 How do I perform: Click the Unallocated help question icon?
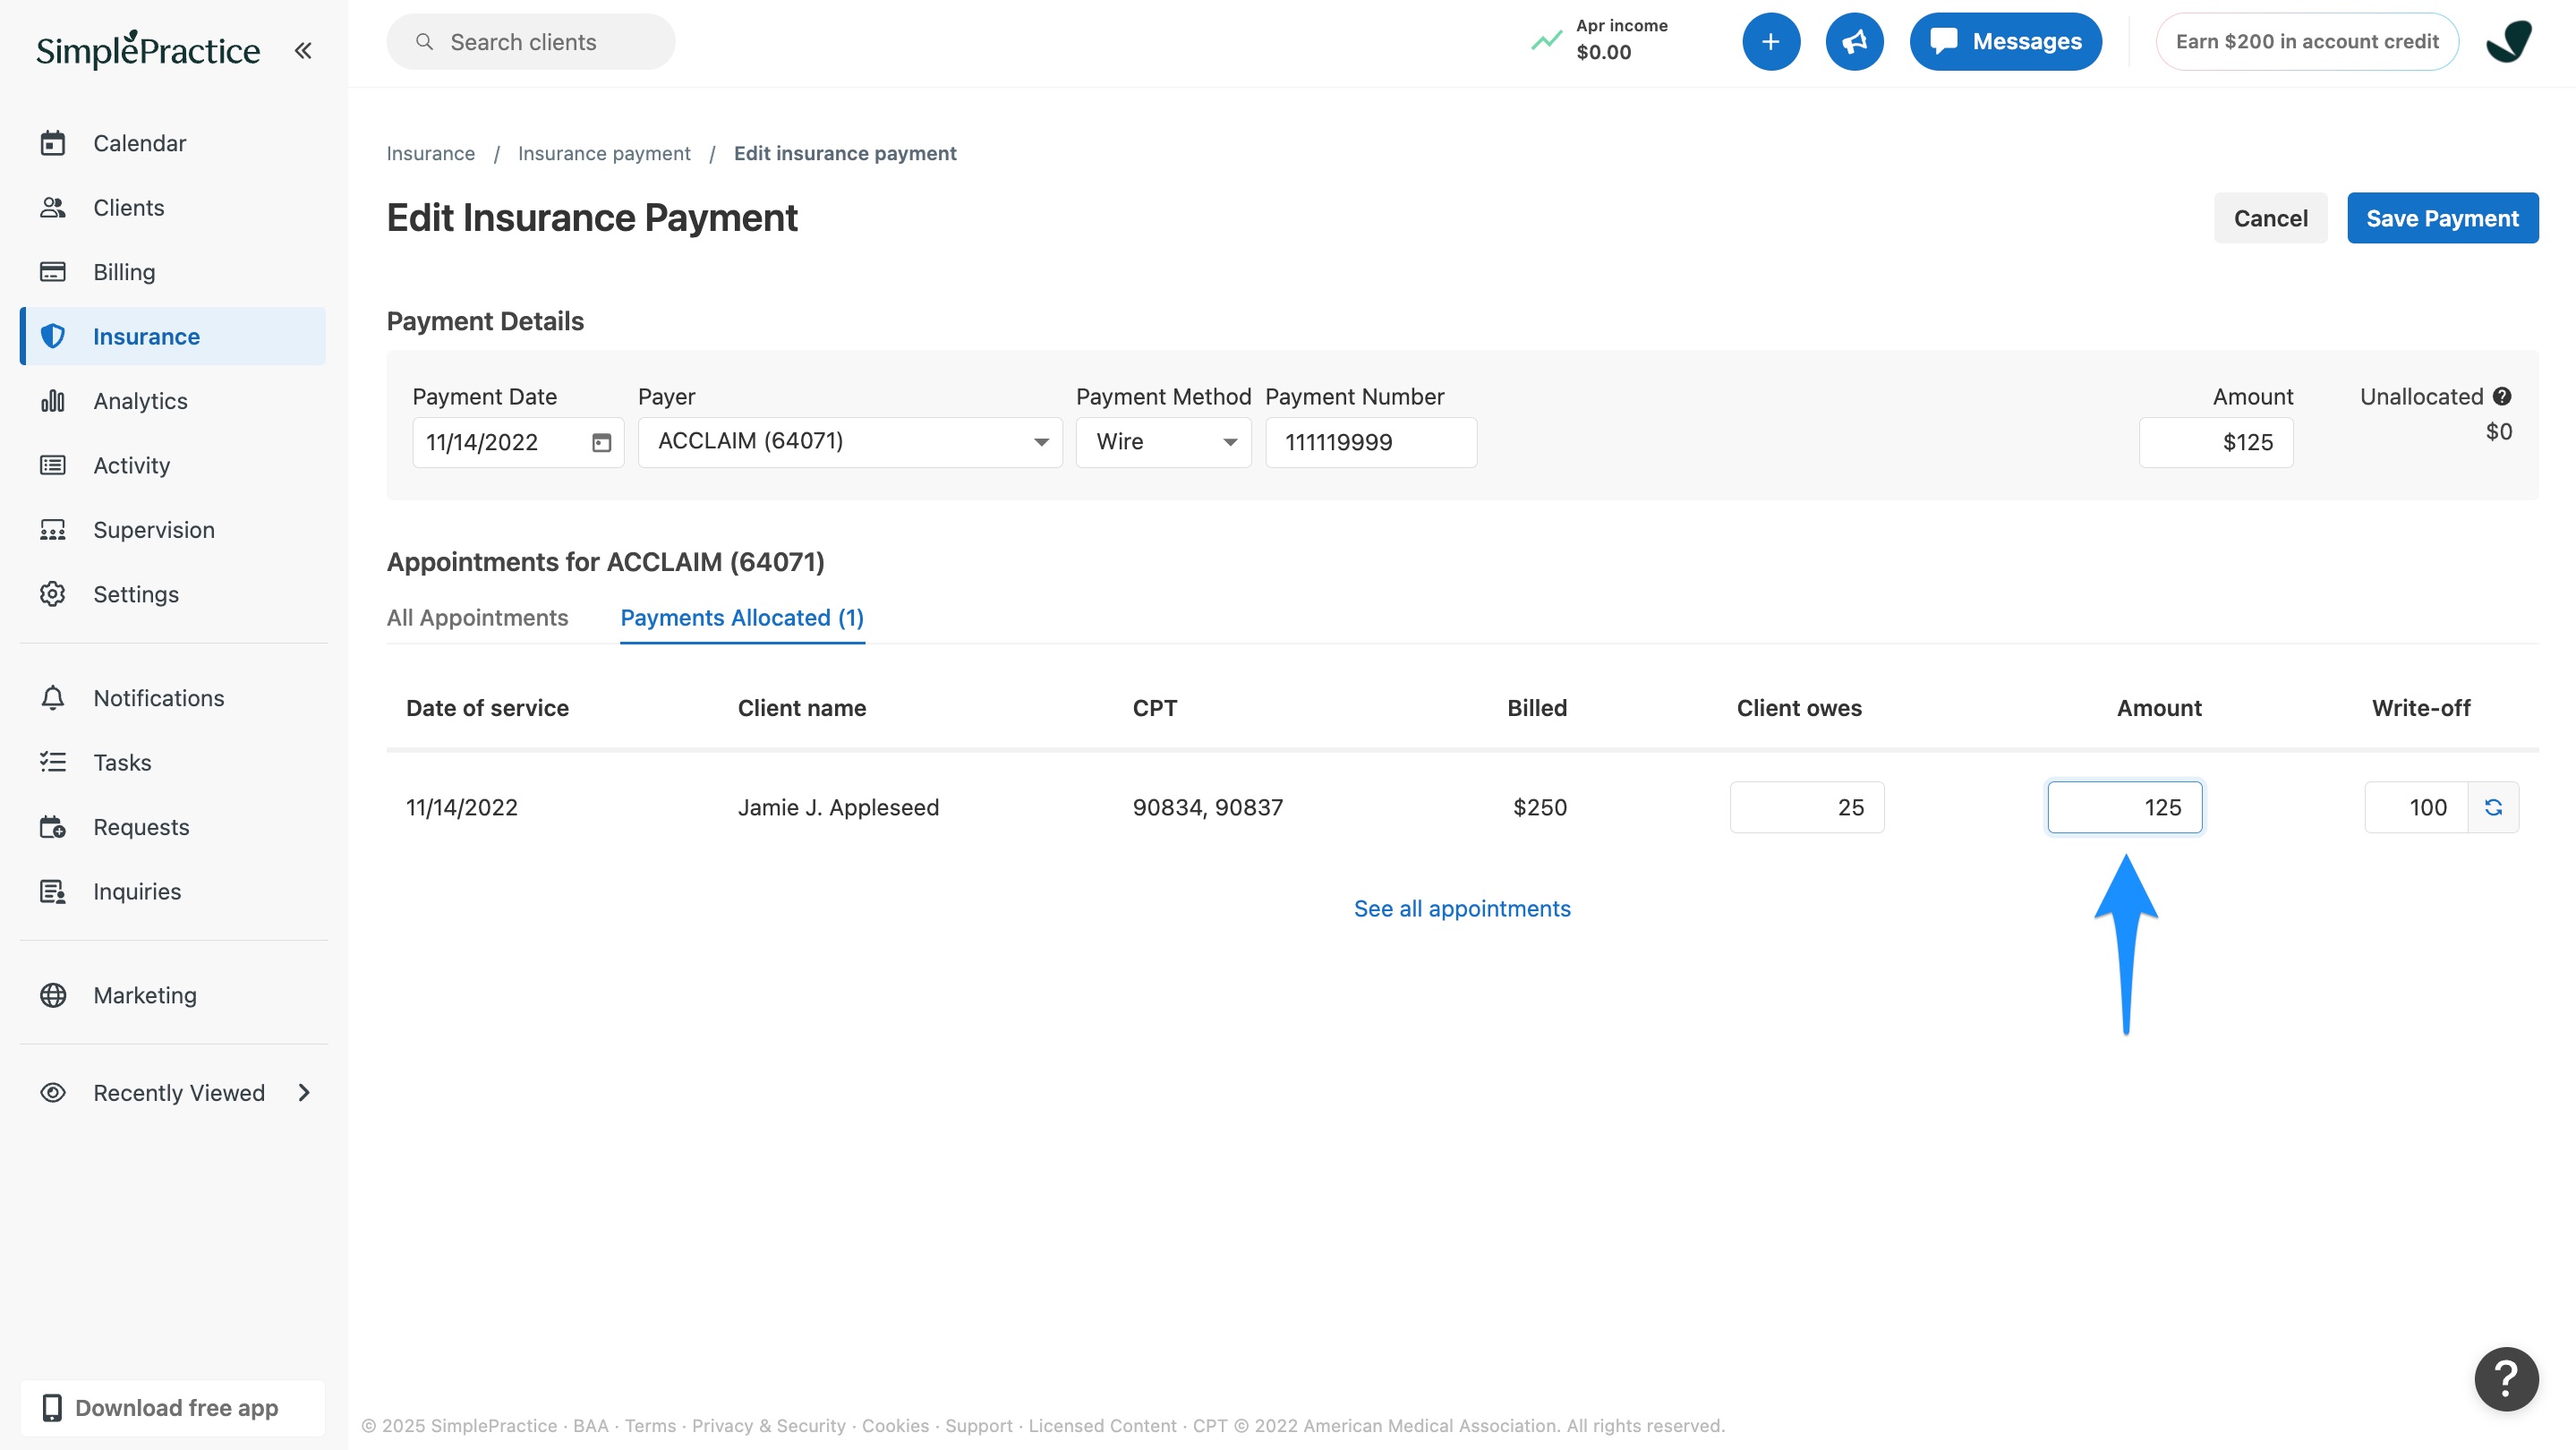pyautogui.click(x=2502, y=396)
